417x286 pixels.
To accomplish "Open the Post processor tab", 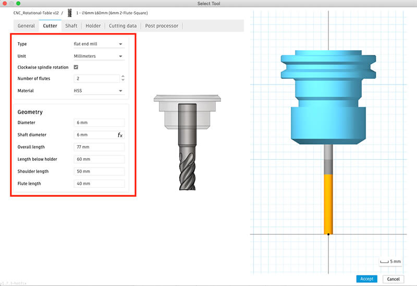I will tap(162, 26).
